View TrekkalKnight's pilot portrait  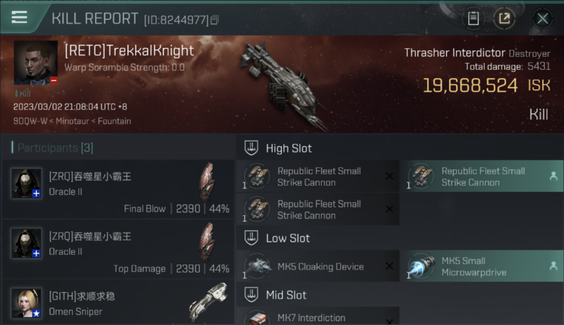(x=36, y=63)
